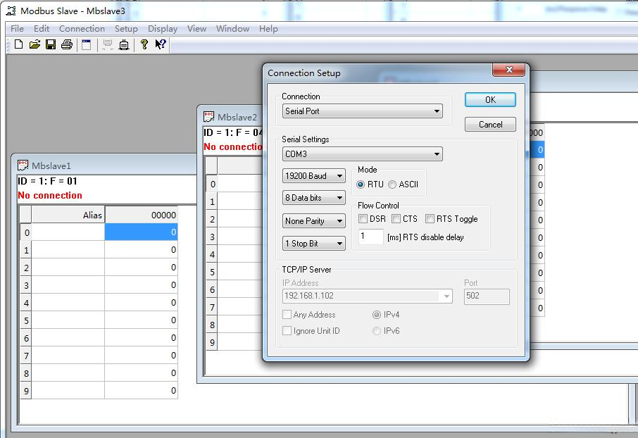This screenshot has width=638, height=438.
Task: Open the Edit menu
Action: pos(42,29)
